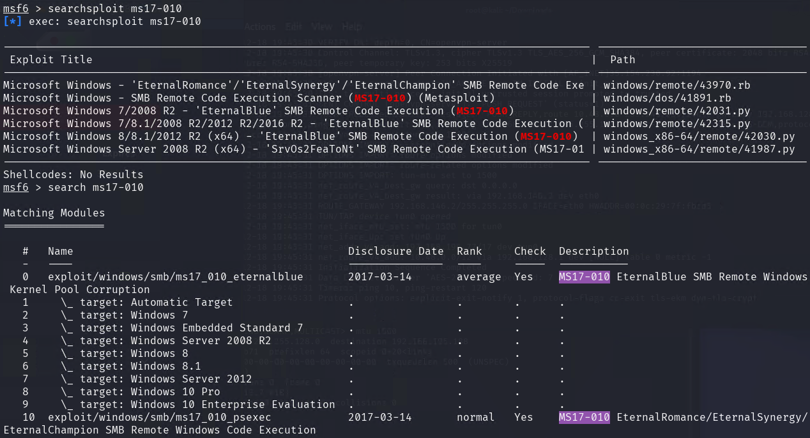Viewport: 810px width, 438px height.
Task: Click the first underlined msf6 prompt
Action: click(x=16, y=8)
